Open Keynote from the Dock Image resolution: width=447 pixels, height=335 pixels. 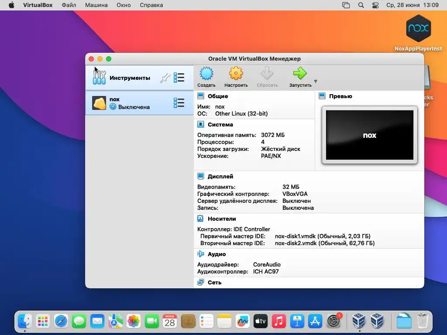pyautogui.click(x=297, y=321)
